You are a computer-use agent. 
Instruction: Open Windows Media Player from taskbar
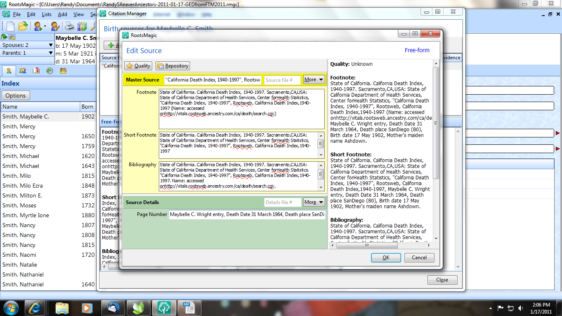coord(87,307)
